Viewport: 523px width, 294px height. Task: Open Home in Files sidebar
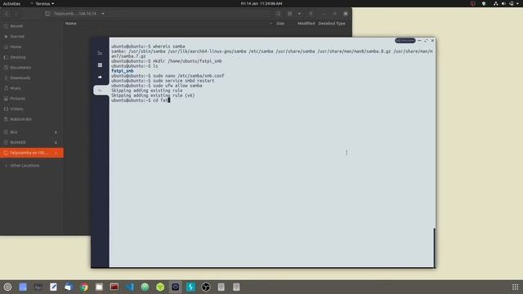click(32, 47)
